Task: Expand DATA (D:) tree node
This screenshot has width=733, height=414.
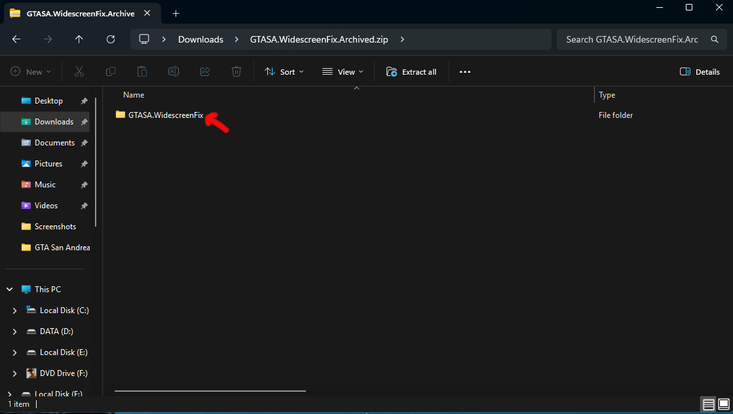Action: tap(14, 331)
